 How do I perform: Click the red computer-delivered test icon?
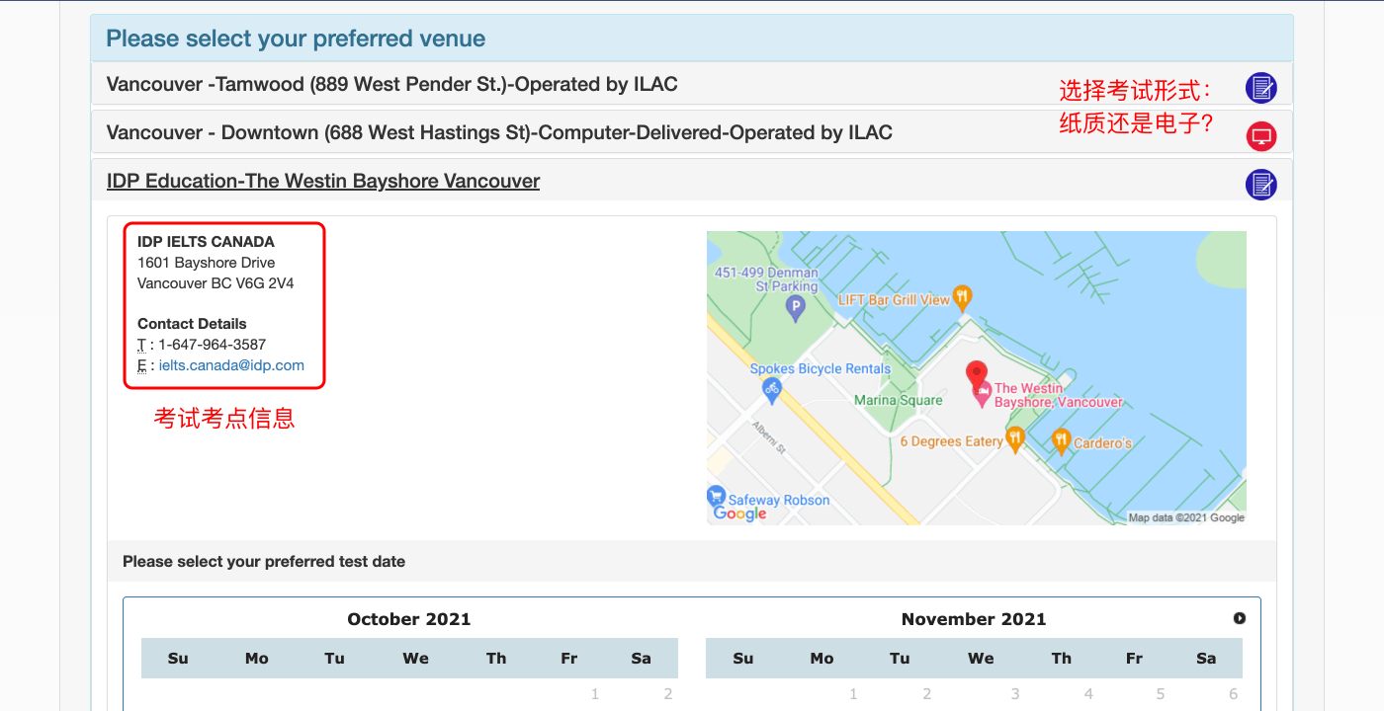coord(1260,136)
